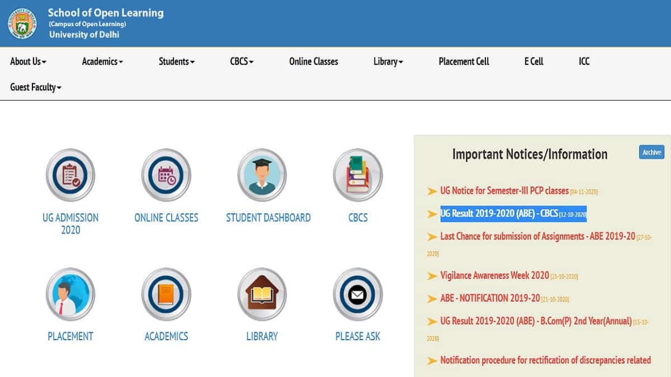The width and height of the screenshot is (671, 377).
Task: Click the ACADEMICS label under book icon
Action: (x=166, y=336)
